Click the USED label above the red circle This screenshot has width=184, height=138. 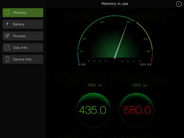pos(136,85)
